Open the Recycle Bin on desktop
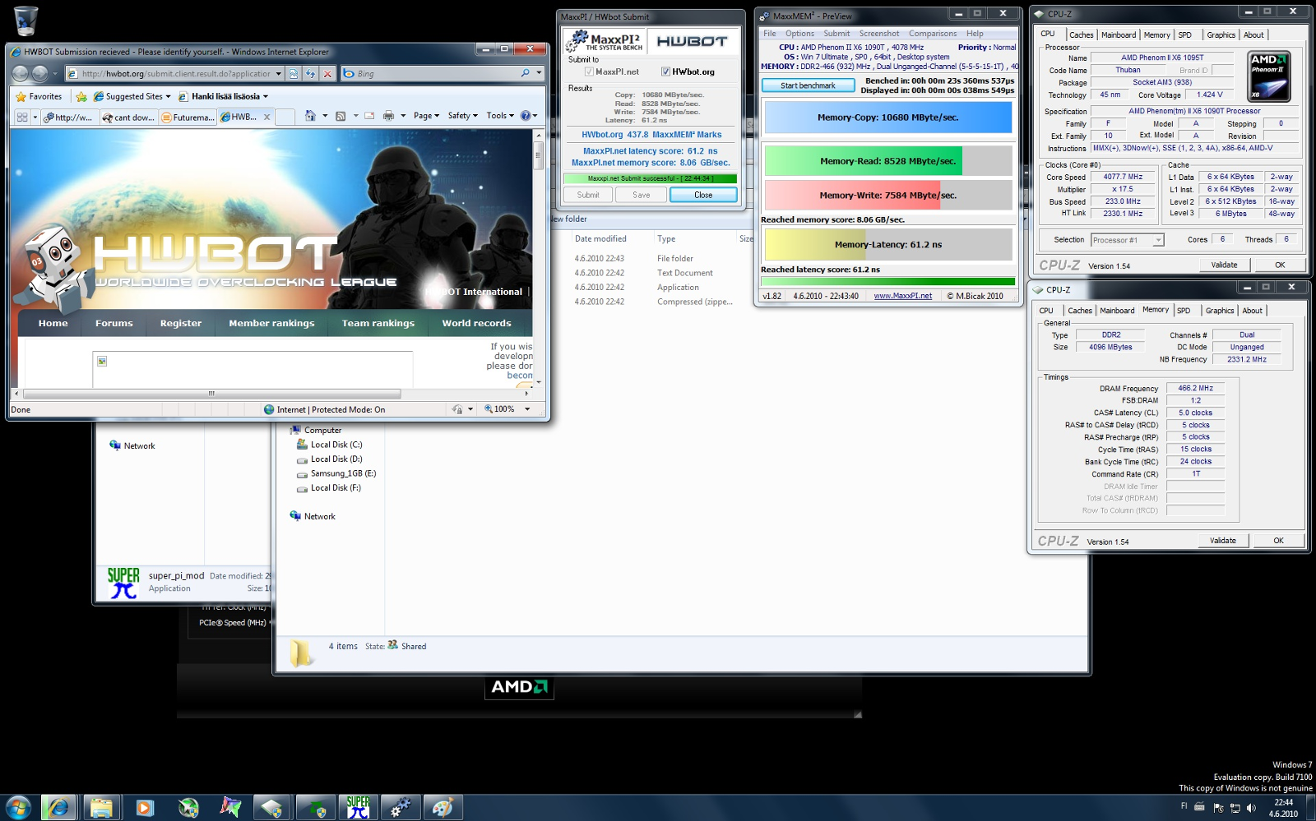This screenshot has height=821, width=1316. coord(25,20)
